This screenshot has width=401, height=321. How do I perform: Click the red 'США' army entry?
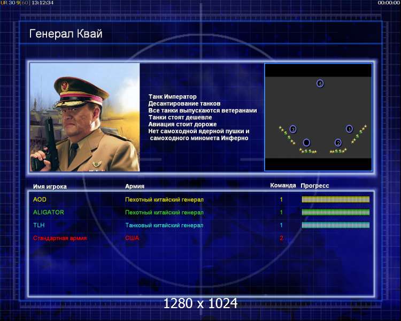point(132,238)
